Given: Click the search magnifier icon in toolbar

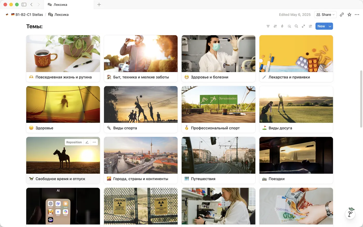Looking at the screenshot, I should (x=296, y=26).
